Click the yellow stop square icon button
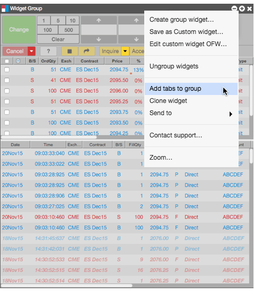Image resolution: width=254 pixels, height=294 pixels. (69, 51)
